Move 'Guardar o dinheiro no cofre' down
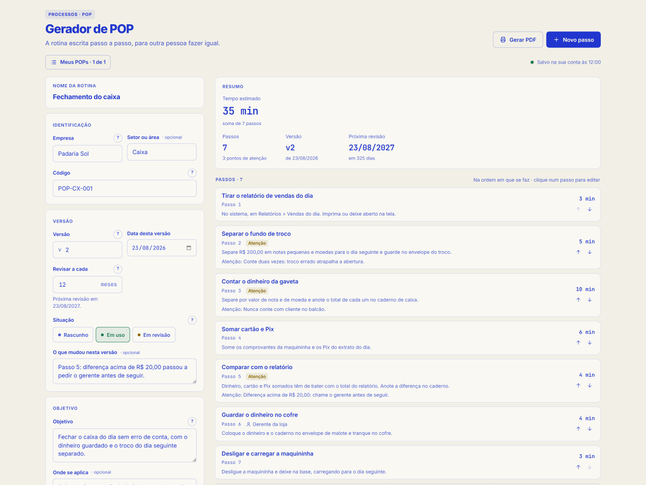This screenshot has height=485, width=646. point(589,428)
